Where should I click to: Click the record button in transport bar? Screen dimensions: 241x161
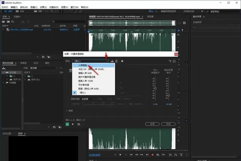(153, 155)
